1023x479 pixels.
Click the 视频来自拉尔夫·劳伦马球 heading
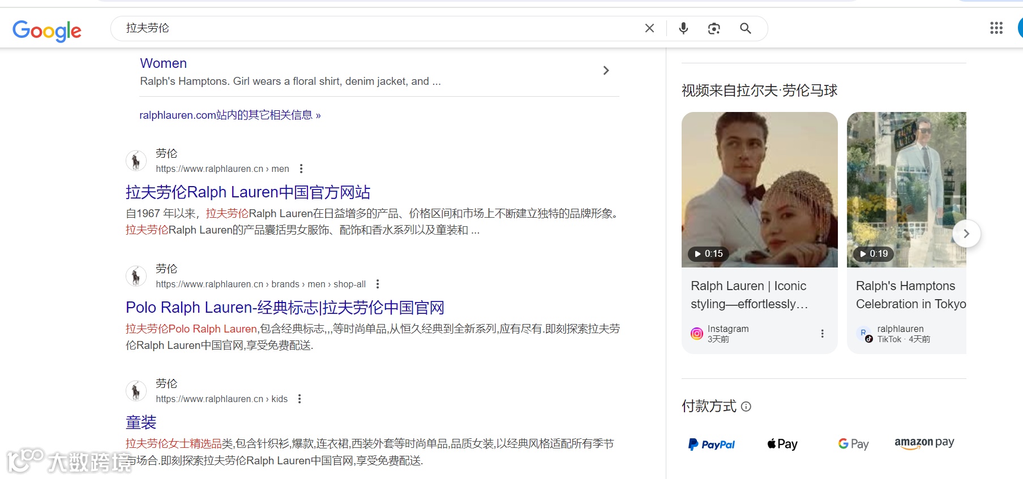tap(760, 90)
